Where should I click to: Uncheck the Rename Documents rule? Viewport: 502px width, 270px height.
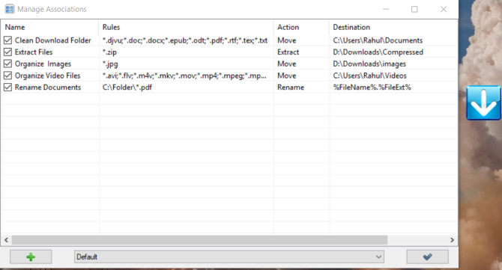(x=7, y=88)
